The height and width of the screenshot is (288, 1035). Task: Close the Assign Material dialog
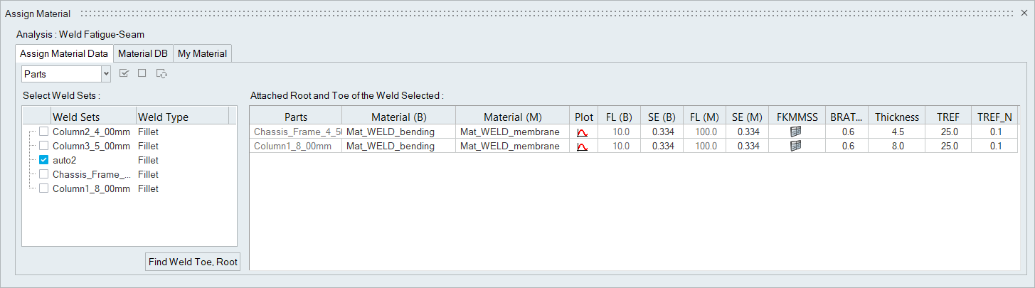click(1024, 14)
